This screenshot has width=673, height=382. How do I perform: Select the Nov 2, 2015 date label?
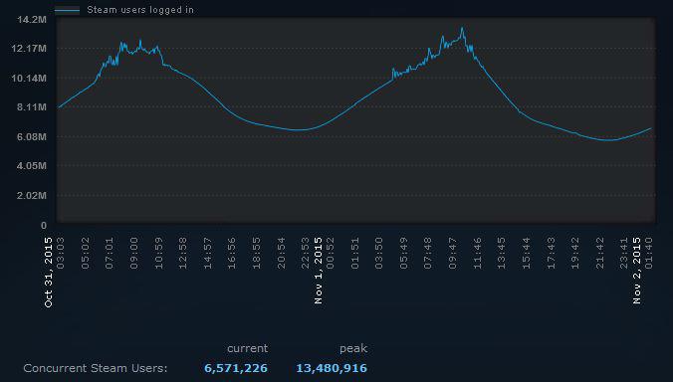(x=637, y=271)
